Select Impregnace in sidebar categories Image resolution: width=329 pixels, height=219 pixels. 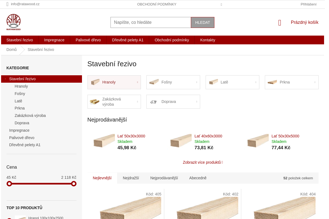pyautogui.click(x=19, y=130)
